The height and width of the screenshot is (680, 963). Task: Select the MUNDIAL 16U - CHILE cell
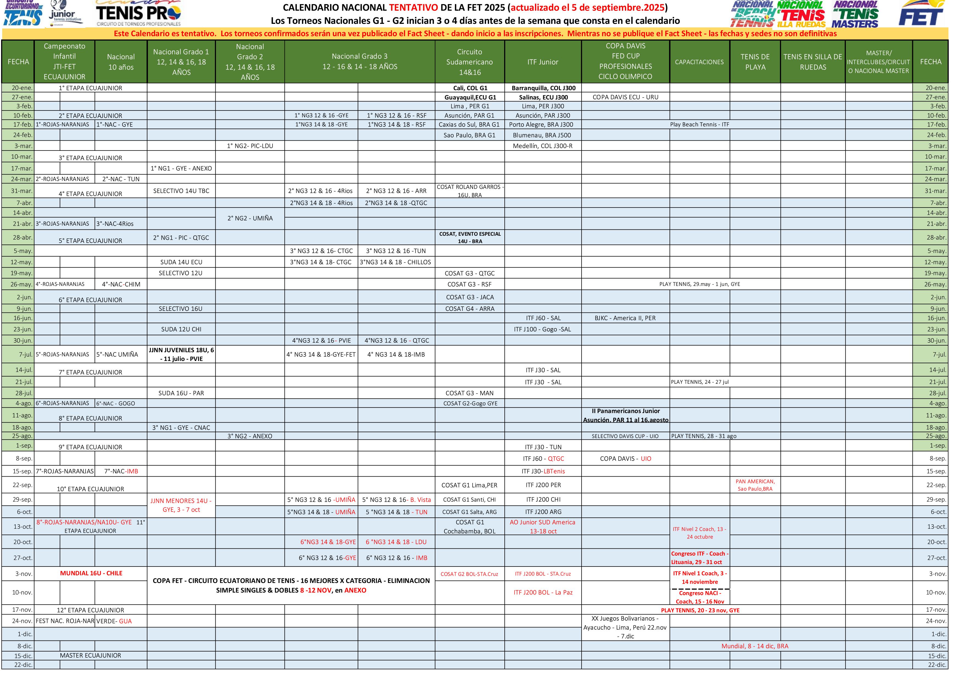[91, 573]
